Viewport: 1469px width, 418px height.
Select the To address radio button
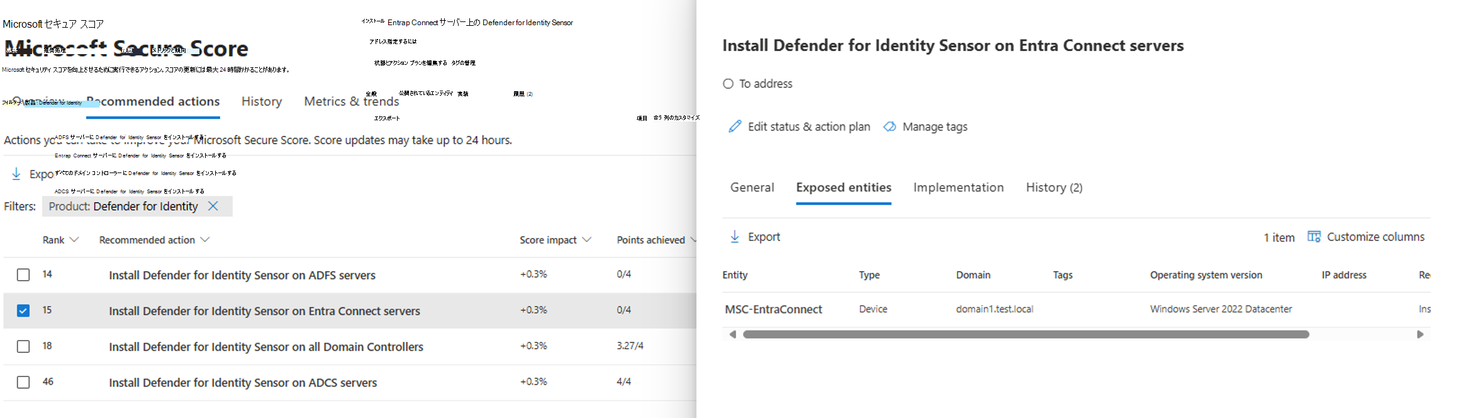[x=728, y=84]
